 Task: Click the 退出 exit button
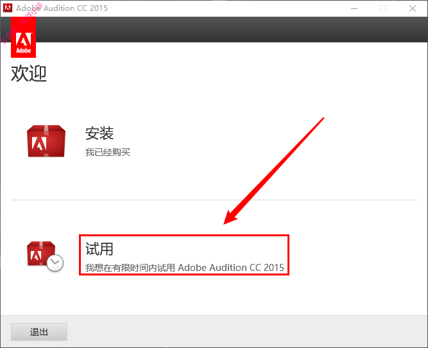coord(39,332)
